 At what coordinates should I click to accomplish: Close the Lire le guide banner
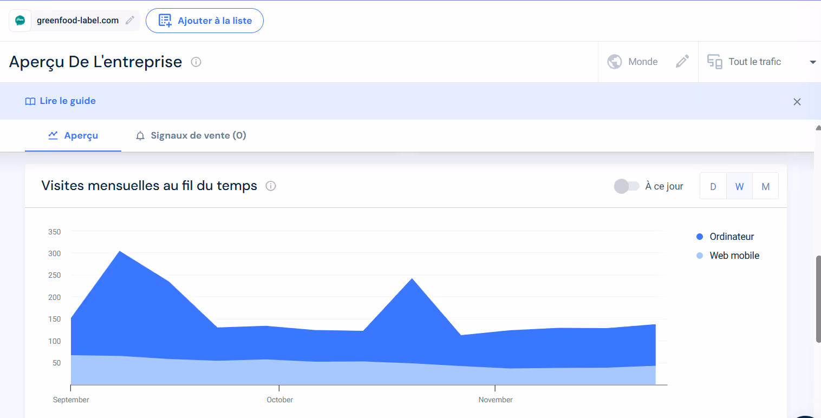coord(797,102)
